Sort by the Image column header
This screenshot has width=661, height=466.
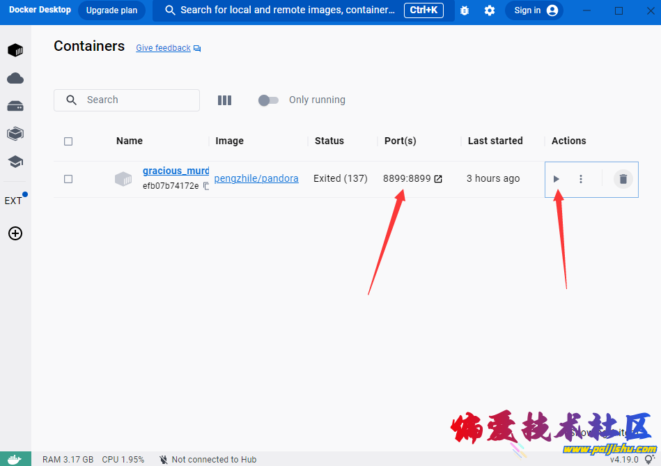229,141
